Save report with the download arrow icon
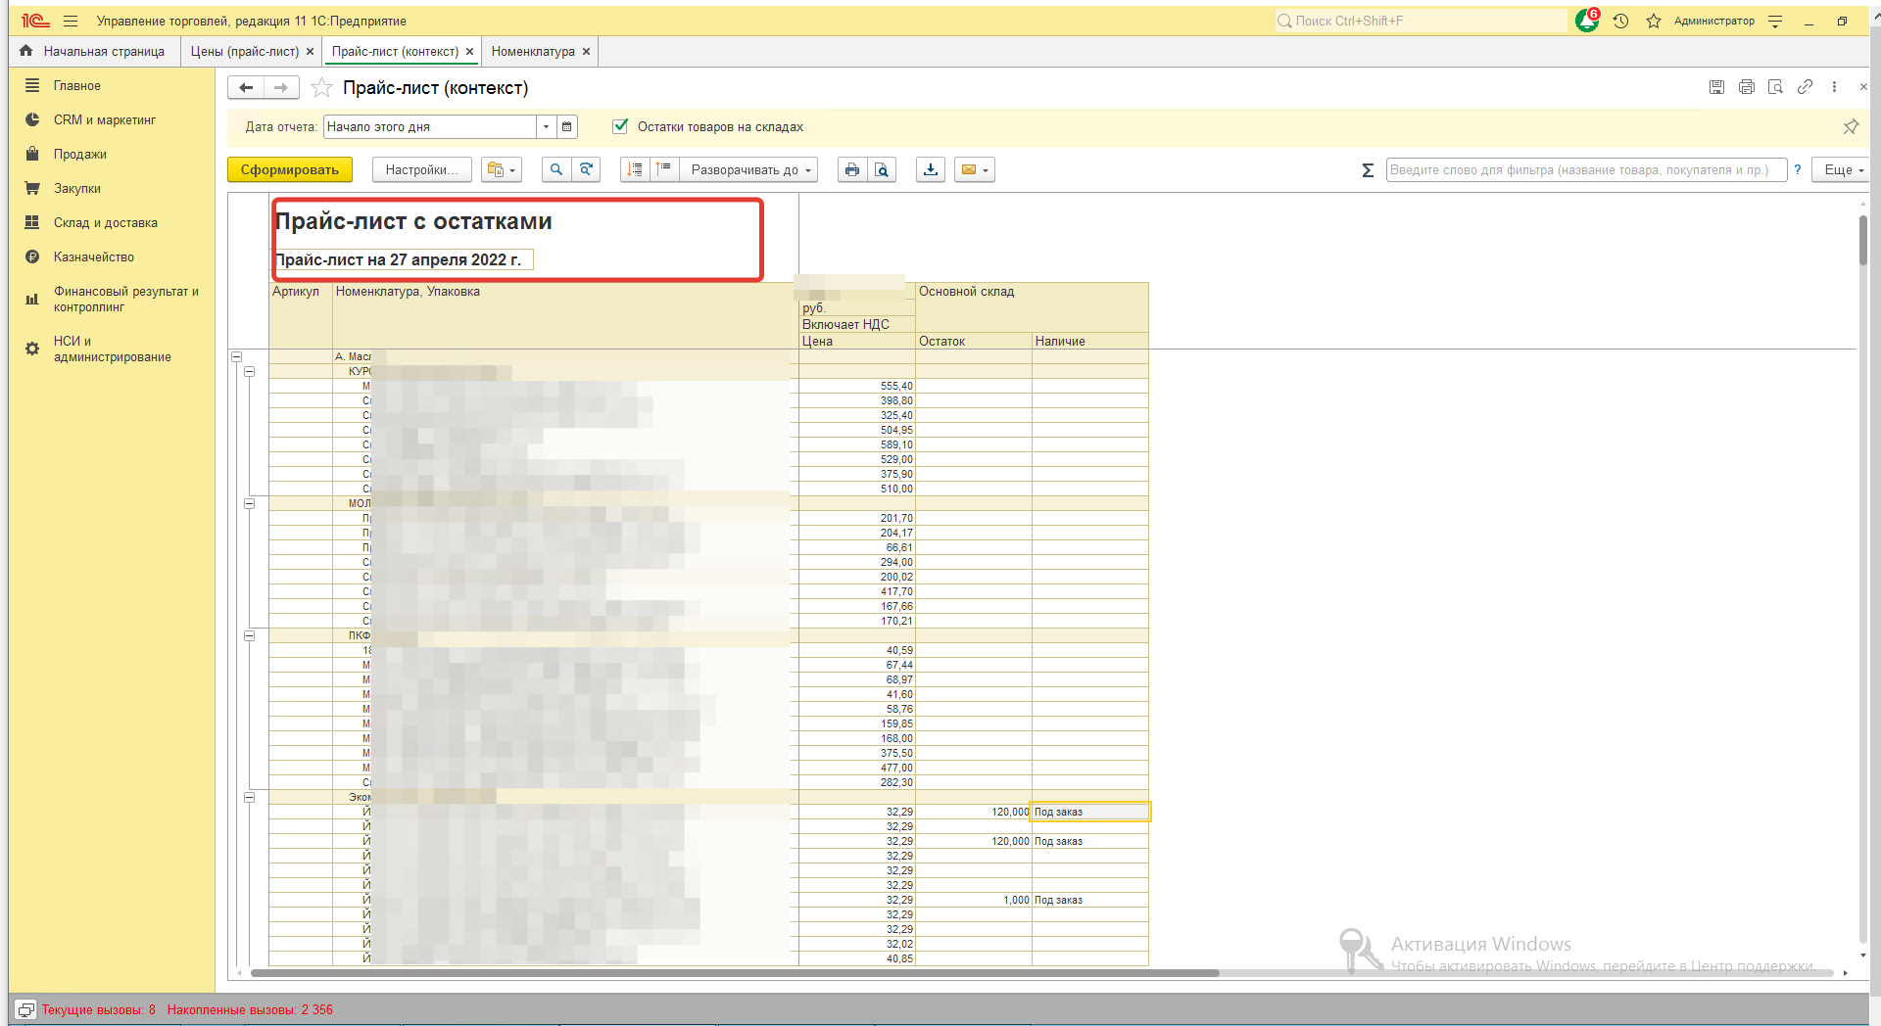 click(931, 169)
